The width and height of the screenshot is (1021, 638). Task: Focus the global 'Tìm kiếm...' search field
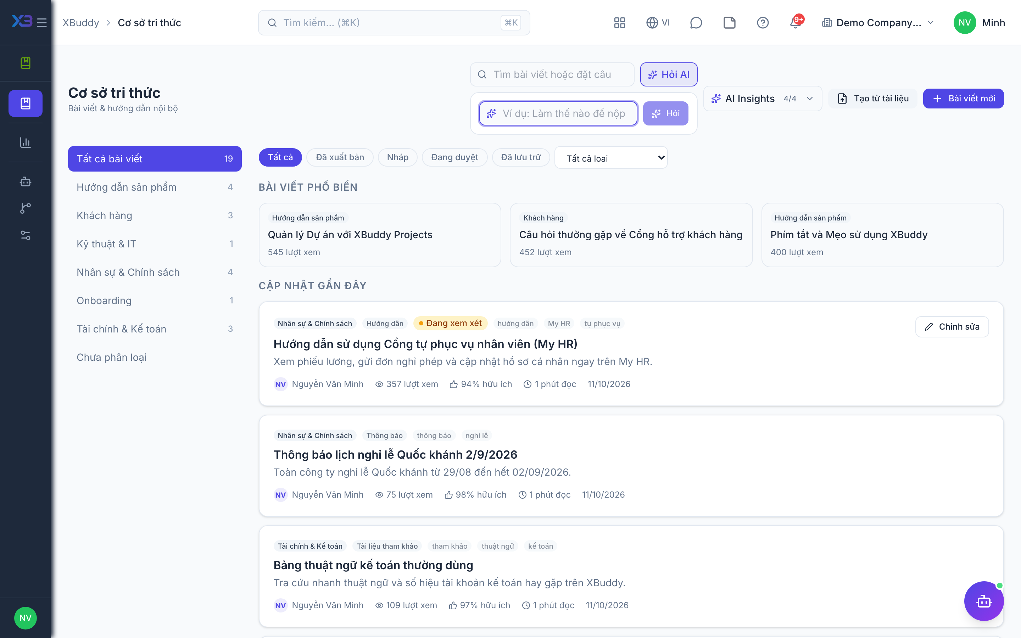click(394, 22)
